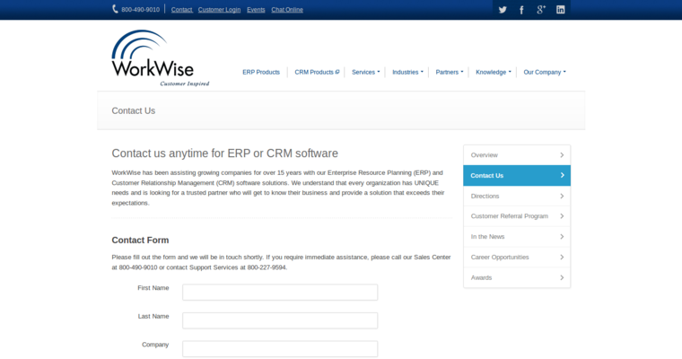Click the chevron on In the News row
Viewport: 682px width, 359px height.
[562, 237]
